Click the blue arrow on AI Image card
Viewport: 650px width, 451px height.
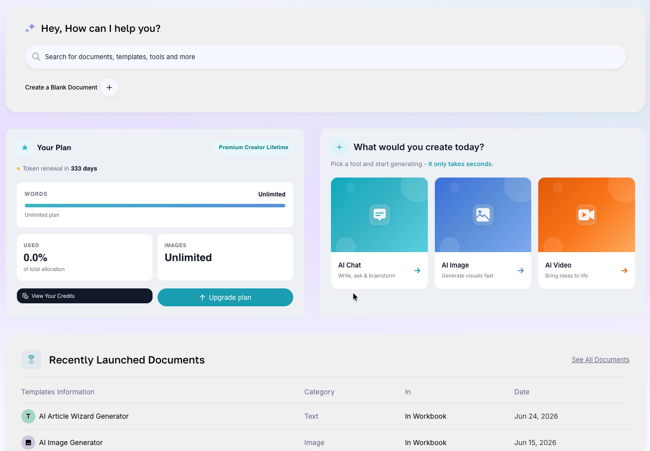(x=520, y=271)
